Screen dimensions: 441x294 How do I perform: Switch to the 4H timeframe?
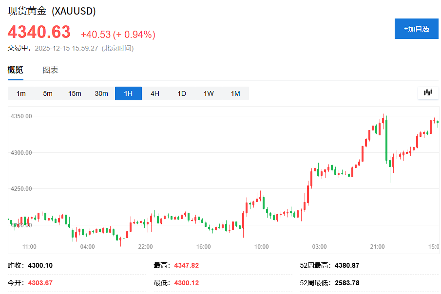(x=154, y=93)
